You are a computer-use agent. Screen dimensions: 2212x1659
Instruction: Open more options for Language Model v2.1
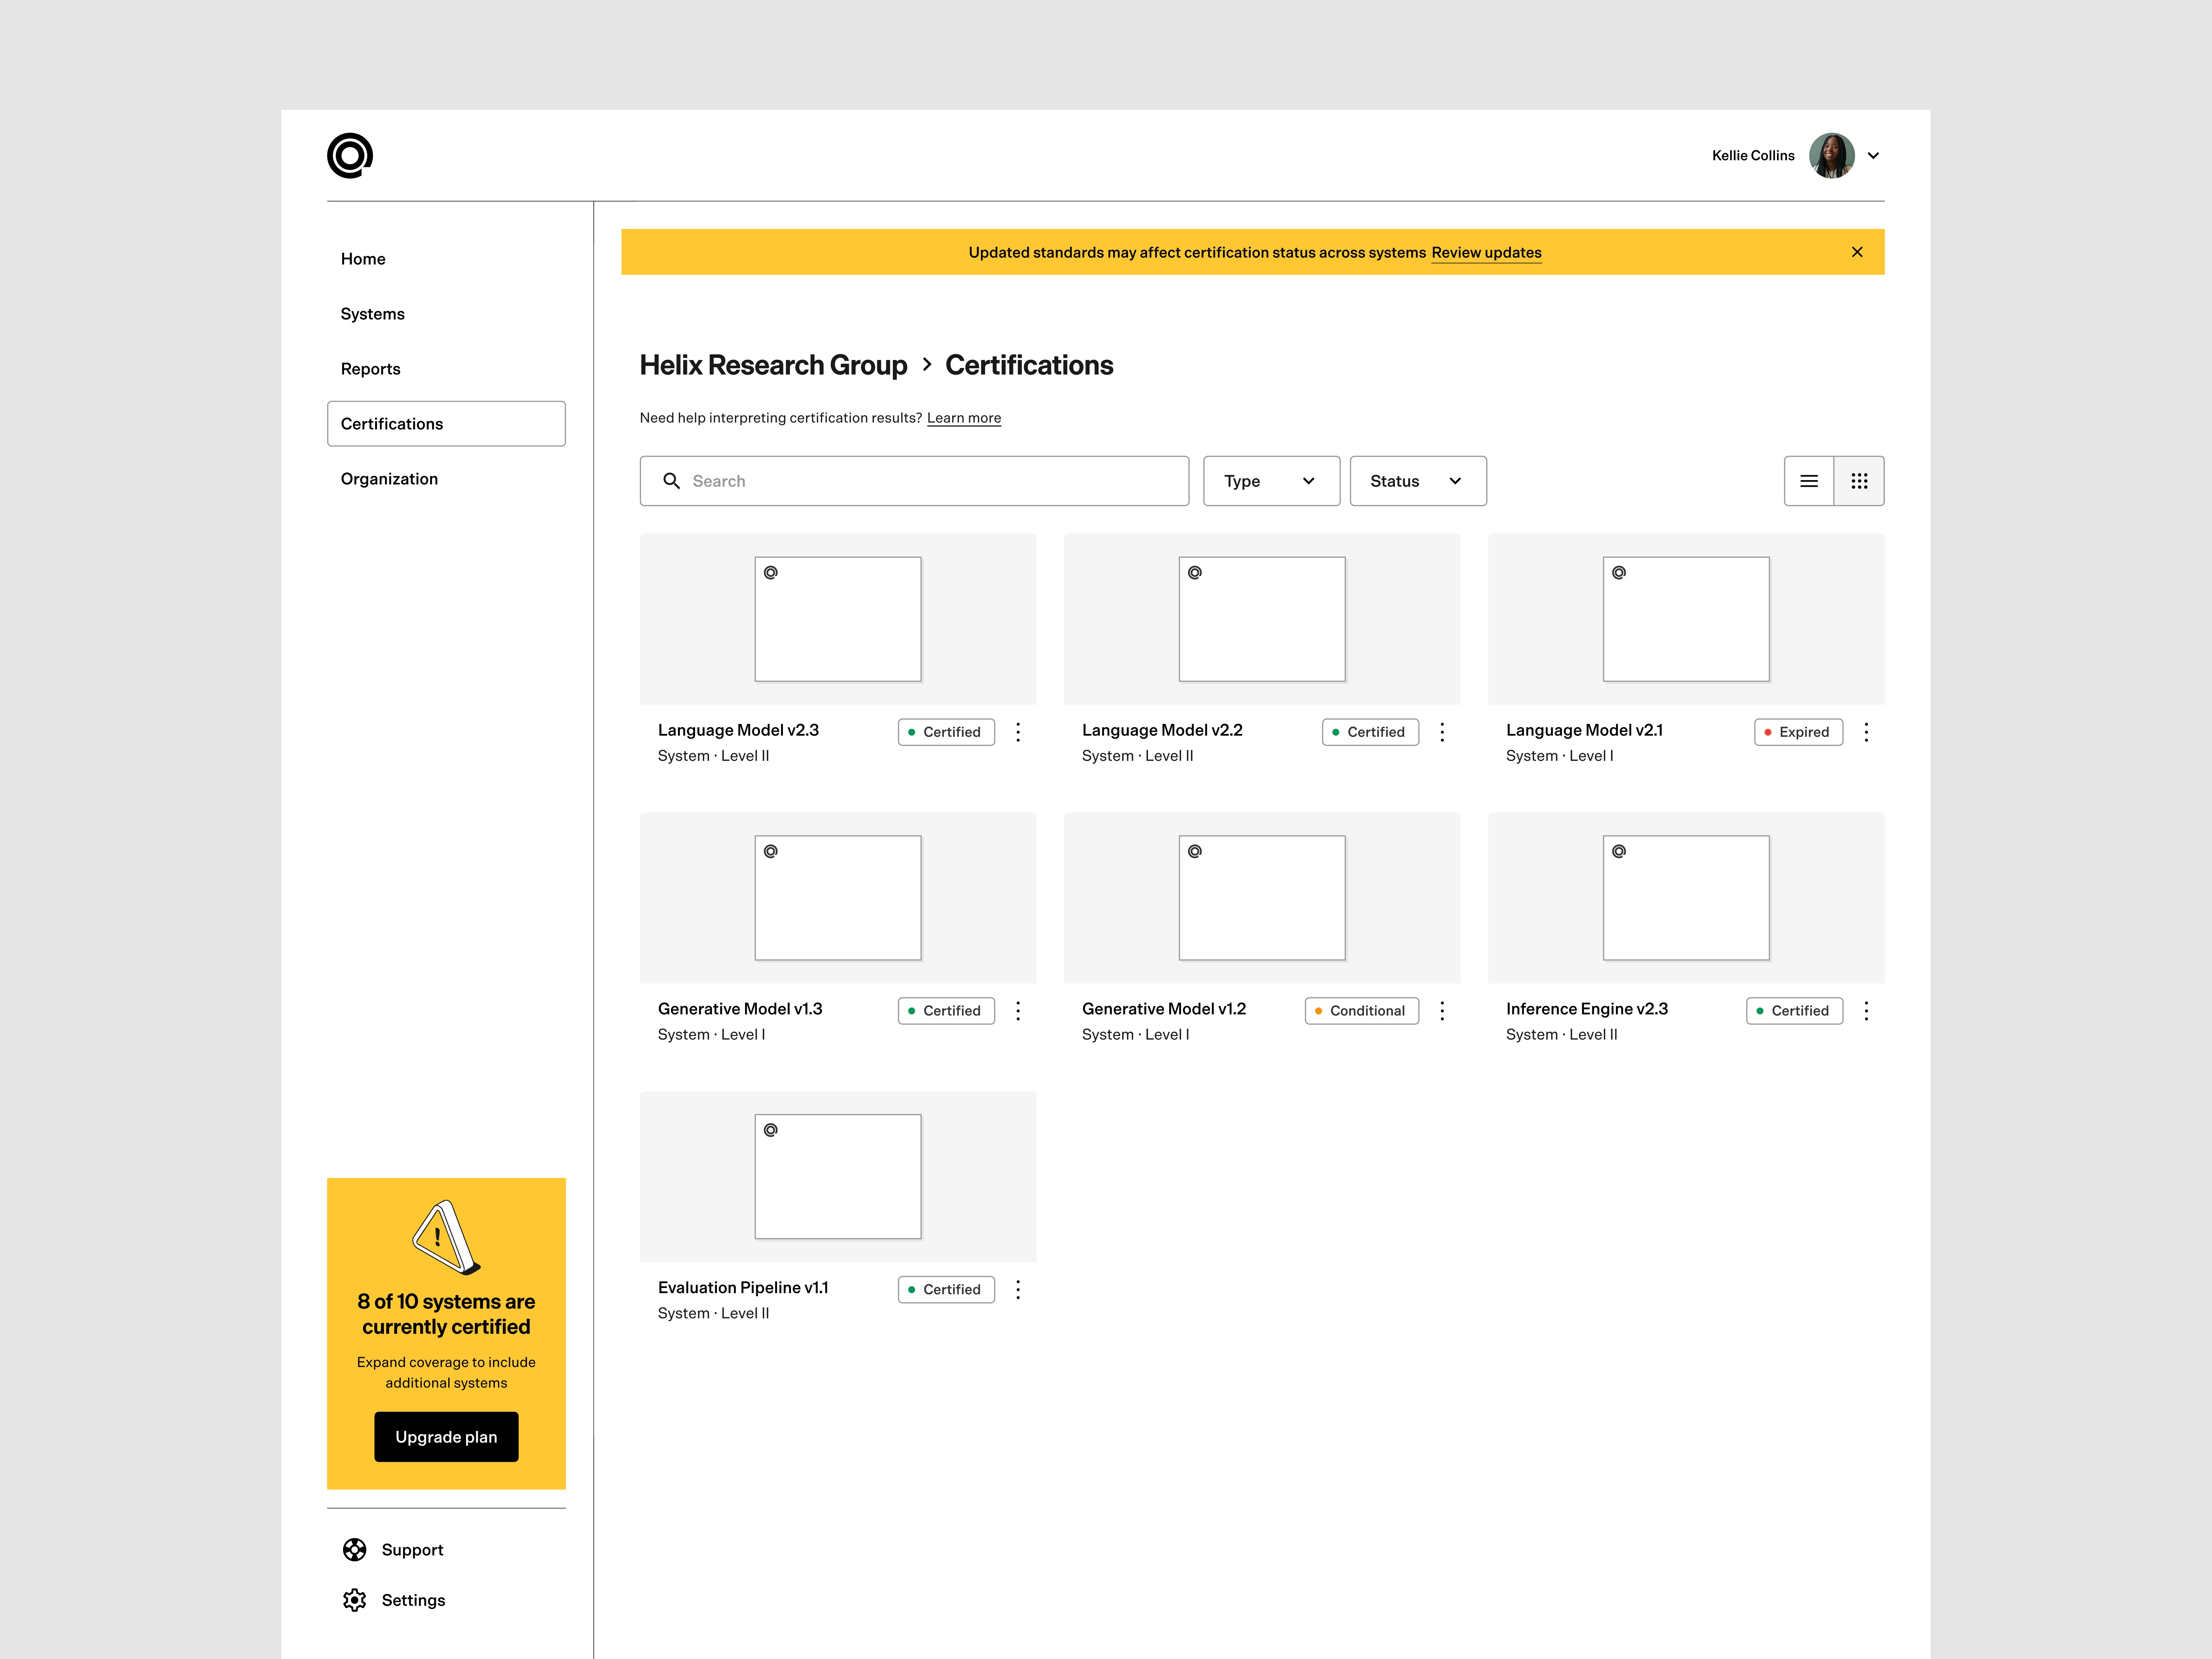(1866, 732)
